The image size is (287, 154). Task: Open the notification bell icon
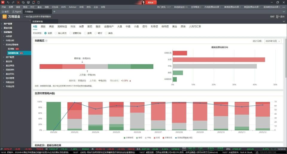coord(33,2)
